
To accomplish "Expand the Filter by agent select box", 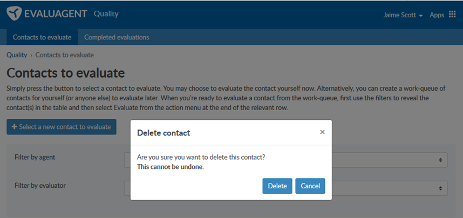I will pos(285,160).
